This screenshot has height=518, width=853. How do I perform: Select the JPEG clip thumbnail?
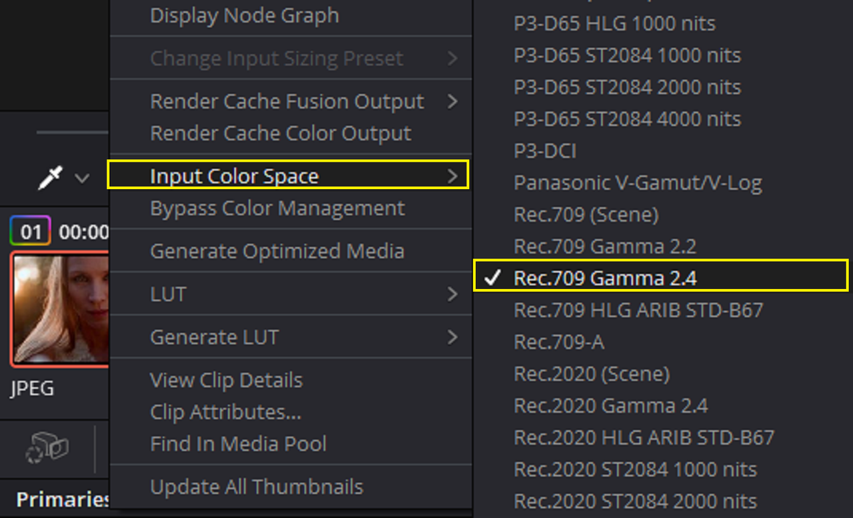tap(60, 309)
